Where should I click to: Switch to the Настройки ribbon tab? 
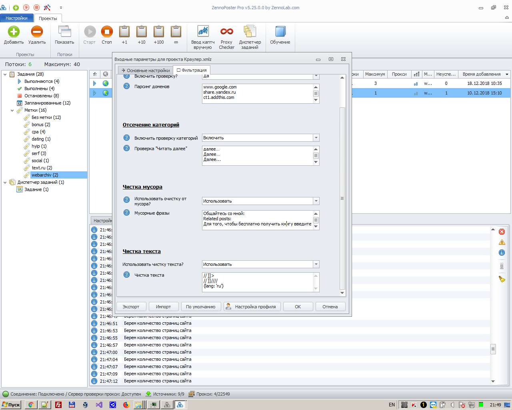click(x=16, y=18)
